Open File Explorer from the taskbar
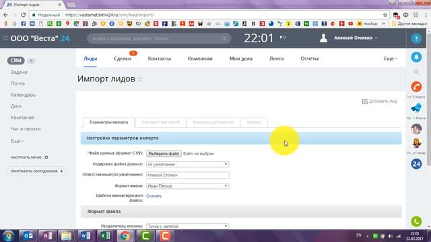Viewport: 431px width, 242px height. [66, 236]
